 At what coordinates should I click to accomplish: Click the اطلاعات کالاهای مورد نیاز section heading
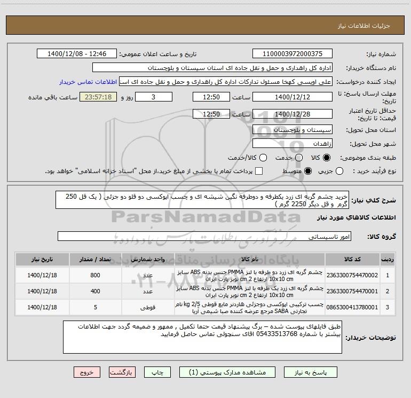pos(357,217)
